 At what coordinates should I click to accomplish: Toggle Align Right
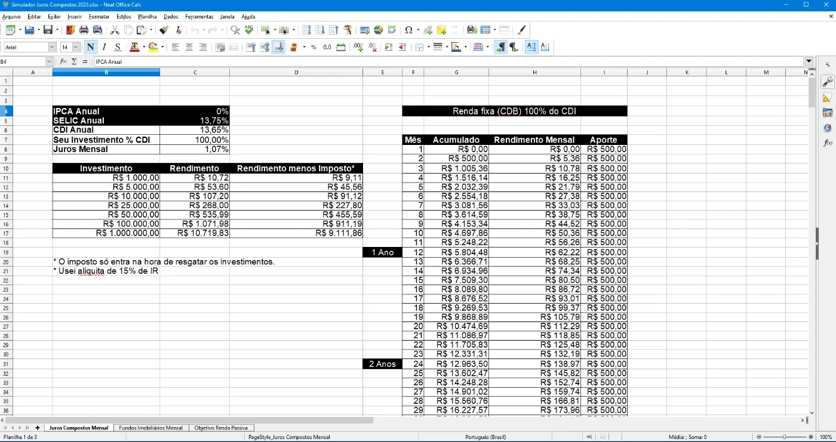tap(203, 47)
